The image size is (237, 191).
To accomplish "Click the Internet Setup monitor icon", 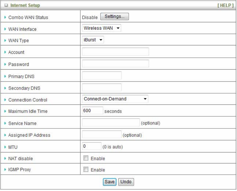I will point(6,5).
